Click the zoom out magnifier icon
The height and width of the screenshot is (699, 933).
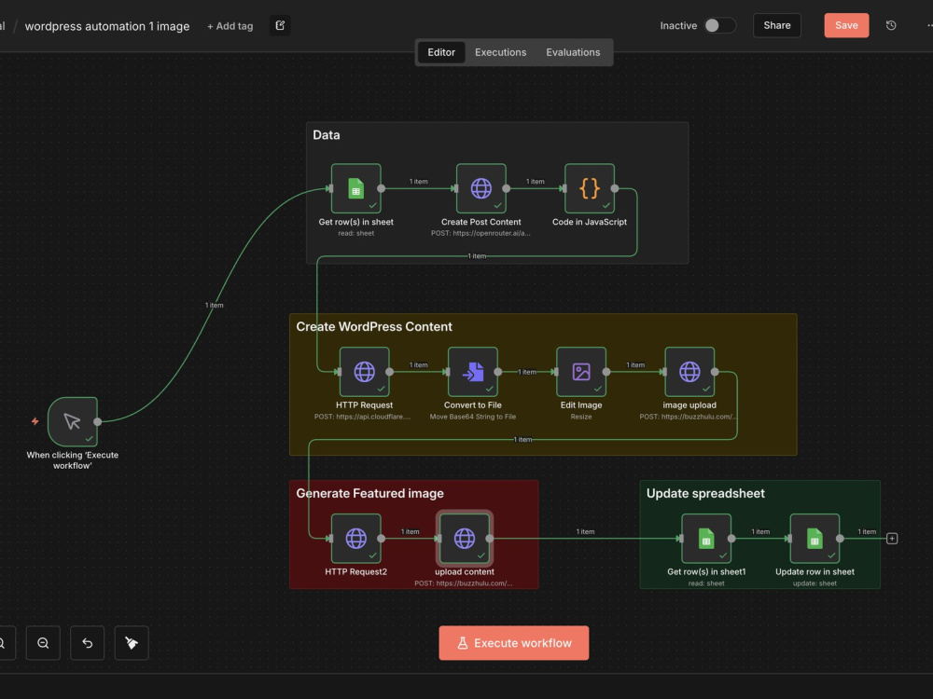(x=43, y=643)
